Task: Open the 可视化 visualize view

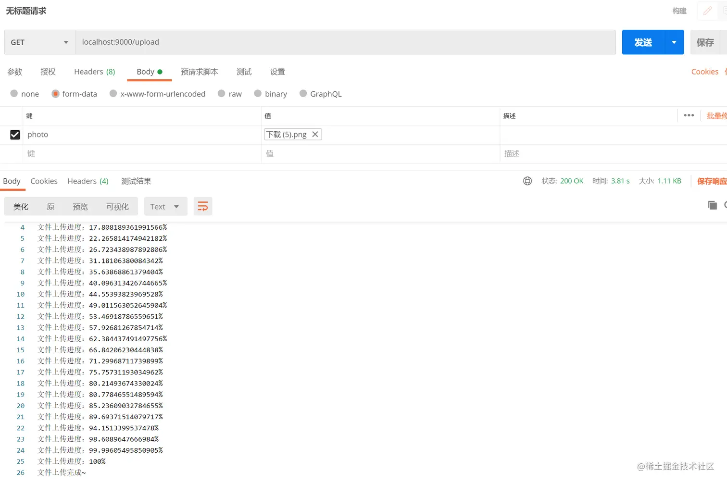Action: [x=117, y=207]
